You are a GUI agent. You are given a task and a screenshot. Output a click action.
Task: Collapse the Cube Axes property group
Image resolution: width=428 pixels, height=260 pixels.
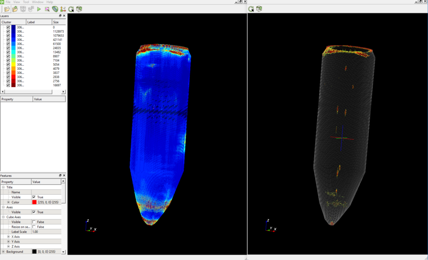click(x=3, y=217)
